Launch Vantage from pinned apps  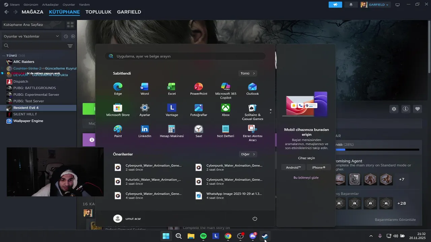(172, 110)
